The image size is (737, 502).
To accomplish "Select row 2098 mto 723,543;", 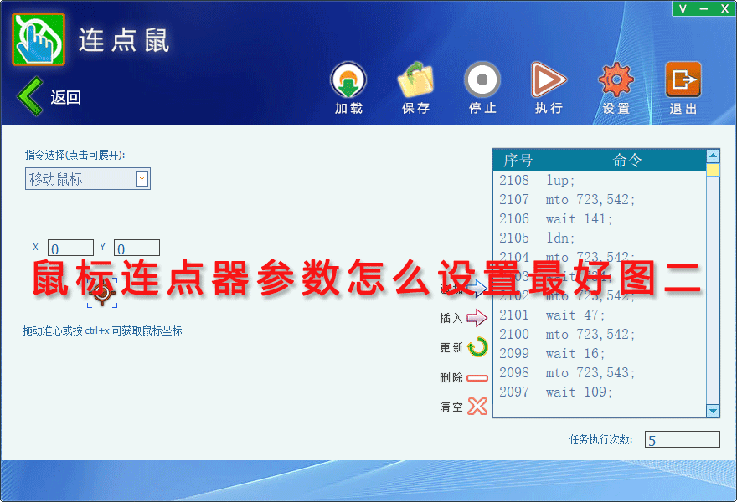I will click(600, 373).
